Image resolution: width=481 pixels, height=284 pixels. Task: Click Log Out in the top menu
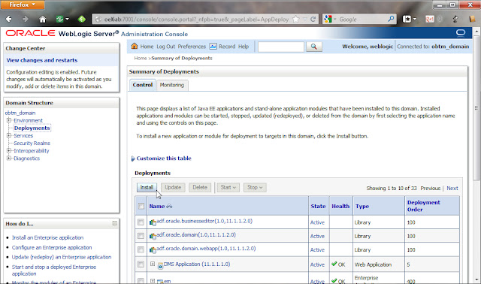click(x=165, y=47)
